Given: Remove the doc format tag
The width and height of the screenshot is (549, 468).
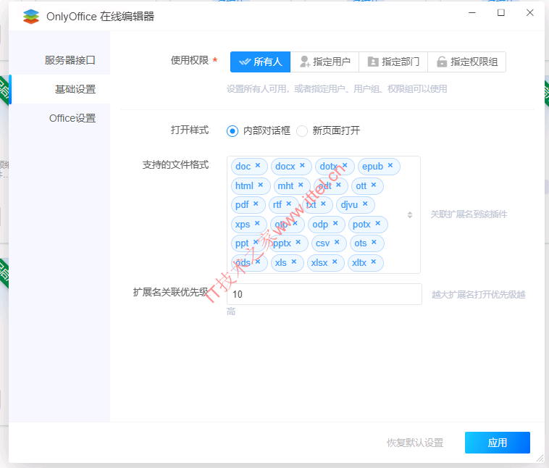Looking at the screenshot, I should click(x=258, y=165).
